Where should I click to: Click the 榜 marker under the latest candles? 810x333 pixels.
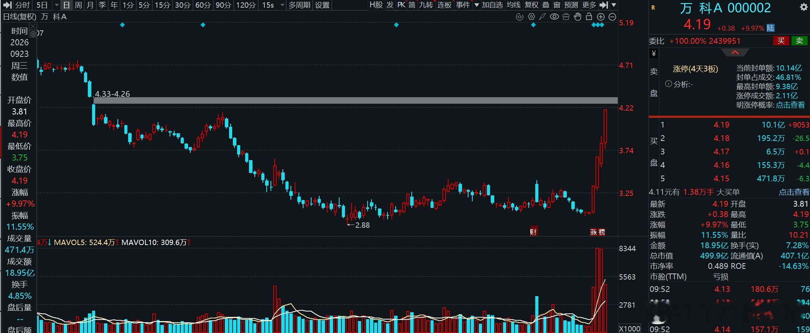[601, 232]
